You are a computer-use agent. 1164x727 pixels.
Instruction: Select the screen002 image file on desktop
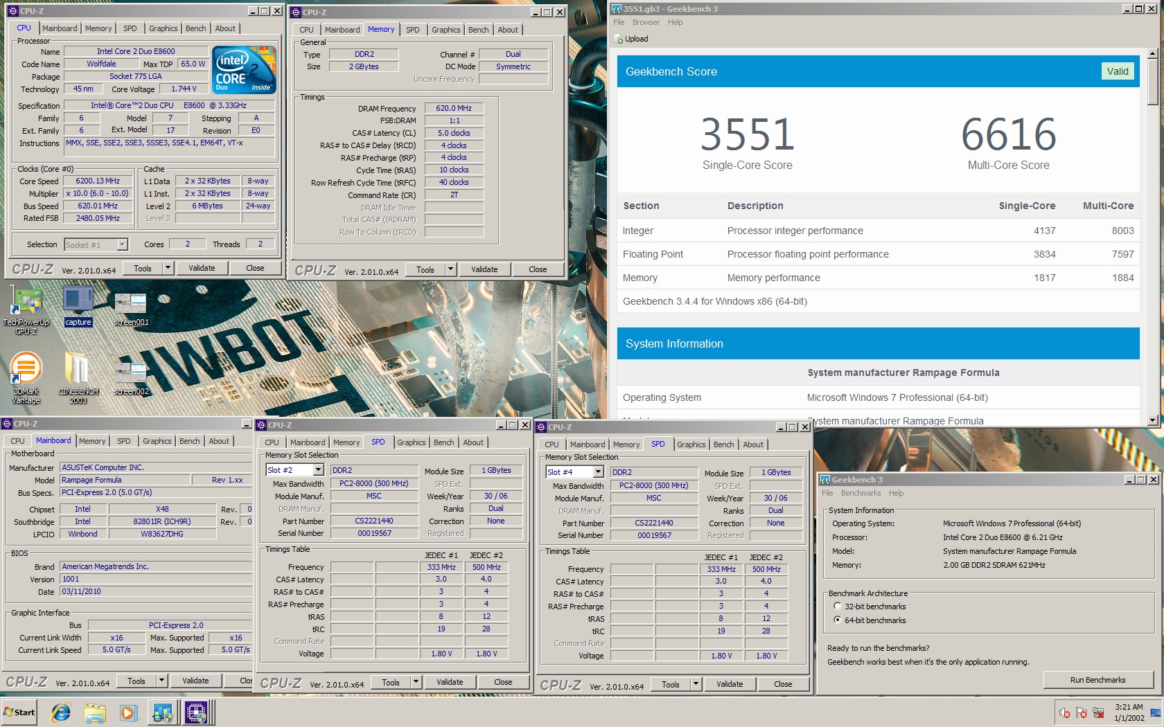point(131,377)
